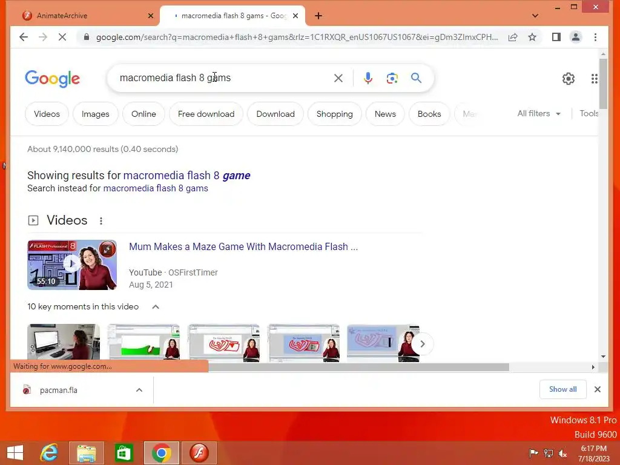The height and width of the screenshot is (465, 620).
Task: Open the tab search dropdown
Action: tap(535, 16)
